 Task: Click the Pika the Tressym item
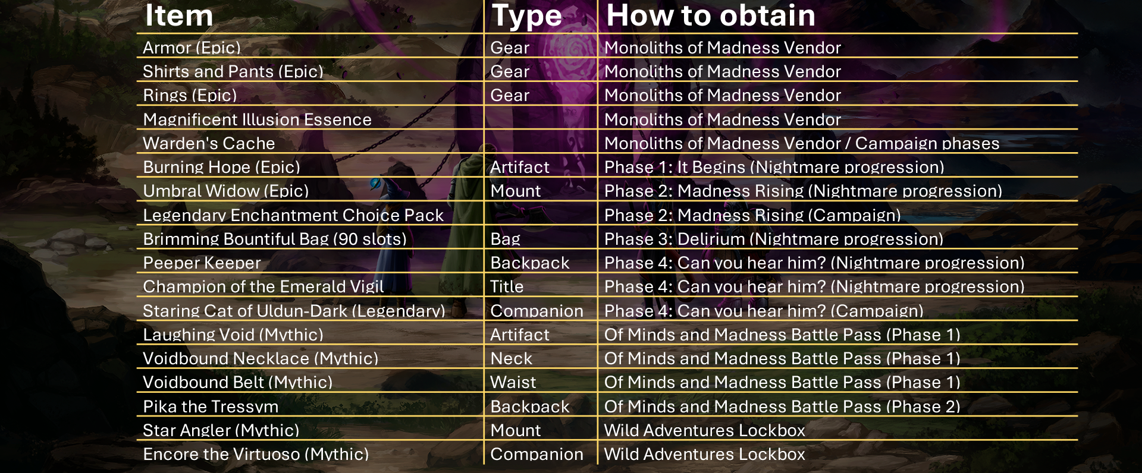211,406
